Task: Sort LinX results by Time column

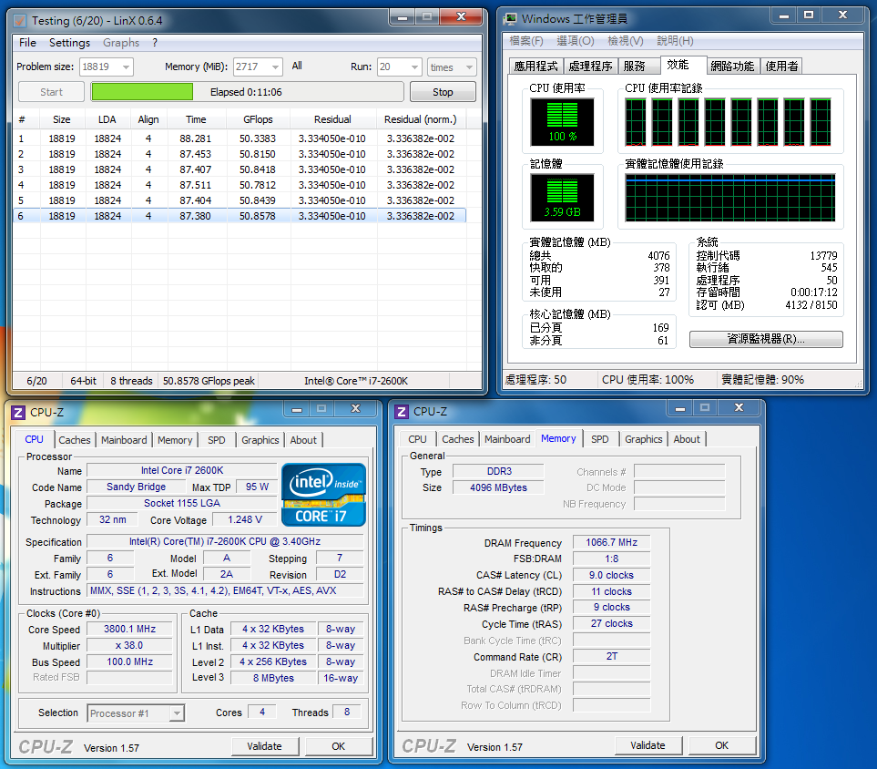Action: [196, 119]
